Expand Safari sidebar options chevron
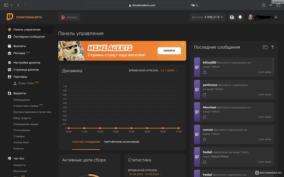Image resolution: width=284 pixels, height=177 pixels. tap(12, 5)
